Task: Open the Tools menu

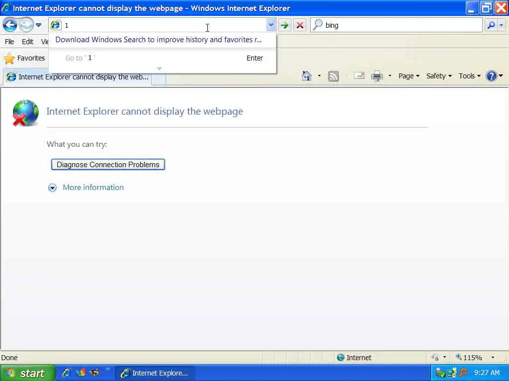Action: pyautogui.click(x=469, y=76)
